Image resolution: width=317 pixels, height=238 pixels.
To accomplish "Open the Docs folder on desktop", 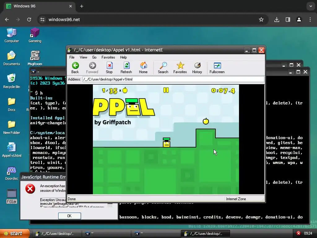I will 12,104.
